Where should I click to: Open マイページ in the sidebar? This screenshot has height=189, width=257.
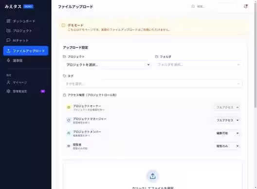(26, 82)
